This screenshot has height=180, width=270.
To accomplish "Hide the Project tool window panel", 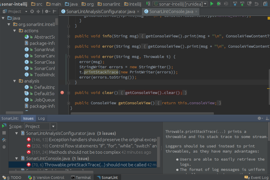I will coord(54,11).
